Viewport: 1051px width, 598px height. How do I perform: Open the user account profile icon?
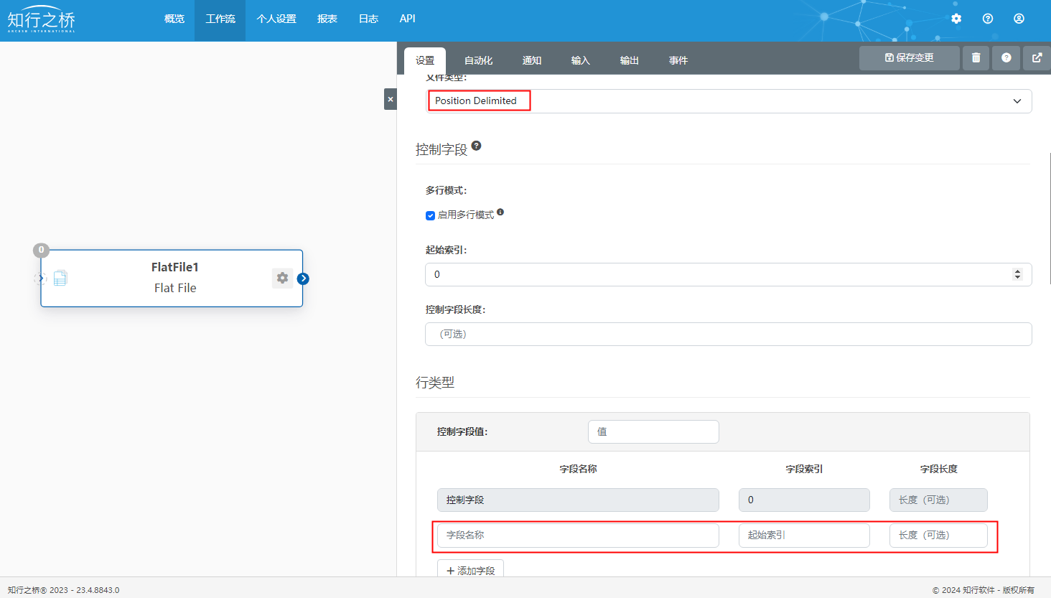tap(1019, 19)
